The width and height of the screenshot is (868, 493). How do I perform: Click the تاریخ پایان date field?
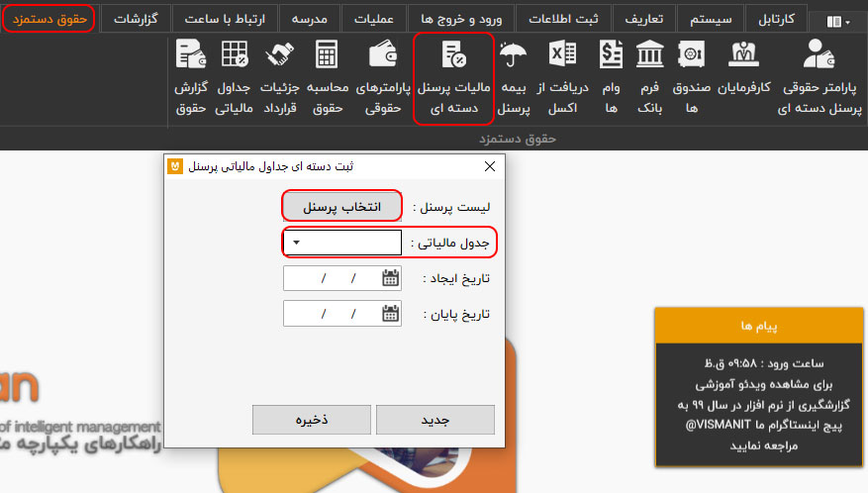pos(342,314)
